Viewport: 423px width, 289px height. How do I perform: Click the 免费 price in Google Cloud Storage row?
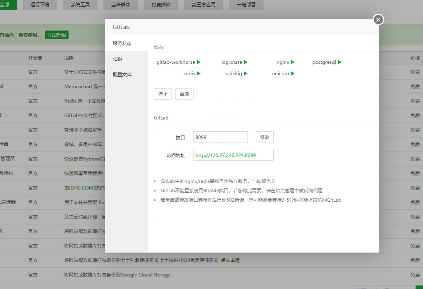pos(415,275)
